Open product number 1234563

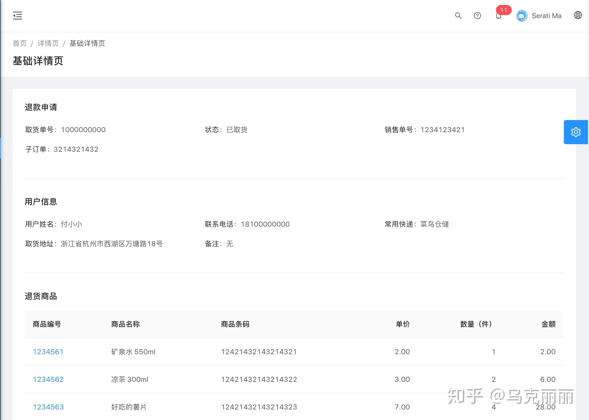coord(48,407)
